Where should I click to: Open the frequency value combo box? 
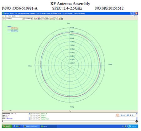tap(29, 18)
